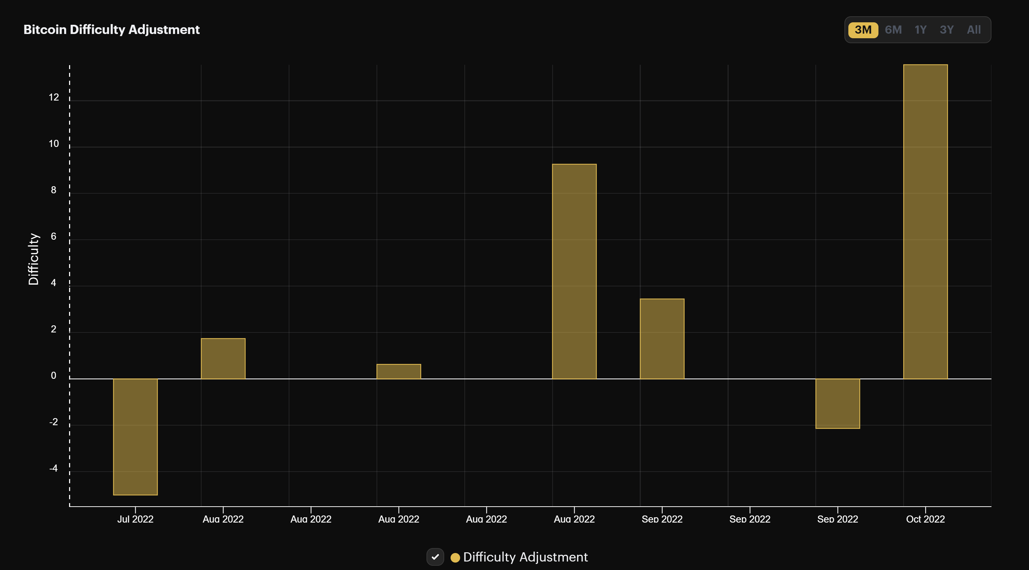Show the All time range
This screenshot has width=1029, height=570.
pos(974,29)
